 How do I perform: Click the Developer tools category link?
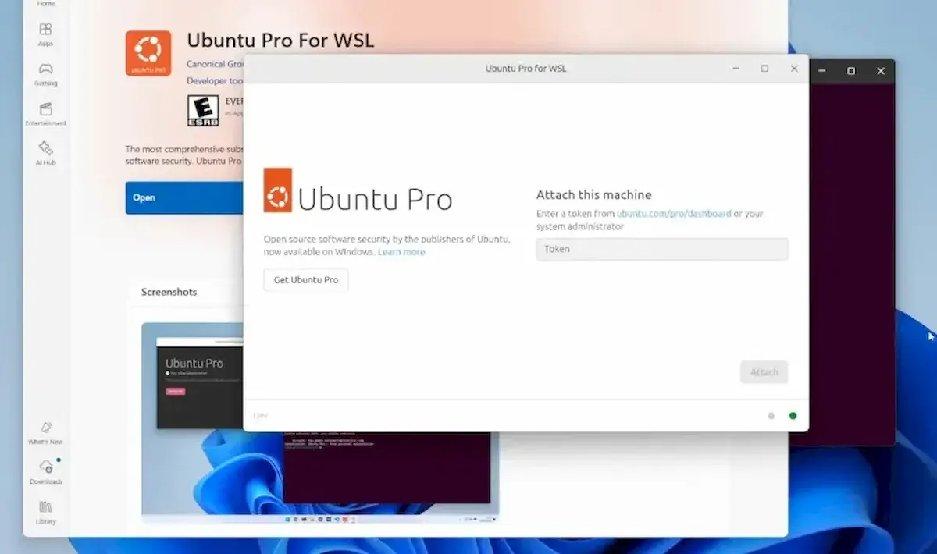point(215,80)
